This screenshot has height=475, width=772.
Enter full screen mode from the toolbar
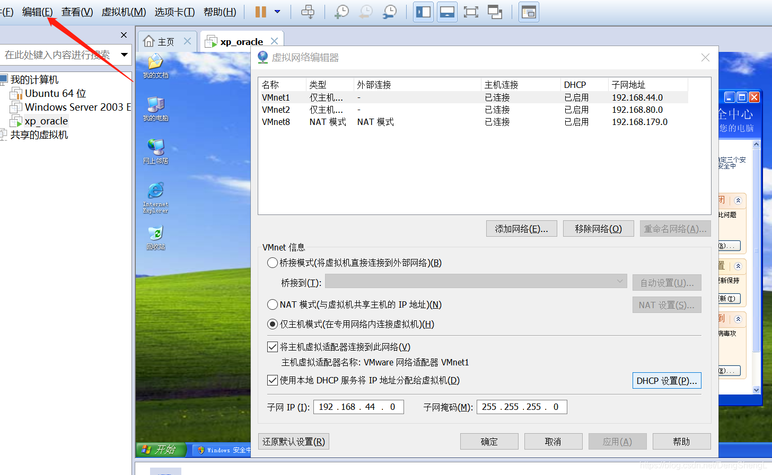click(471, 12)
